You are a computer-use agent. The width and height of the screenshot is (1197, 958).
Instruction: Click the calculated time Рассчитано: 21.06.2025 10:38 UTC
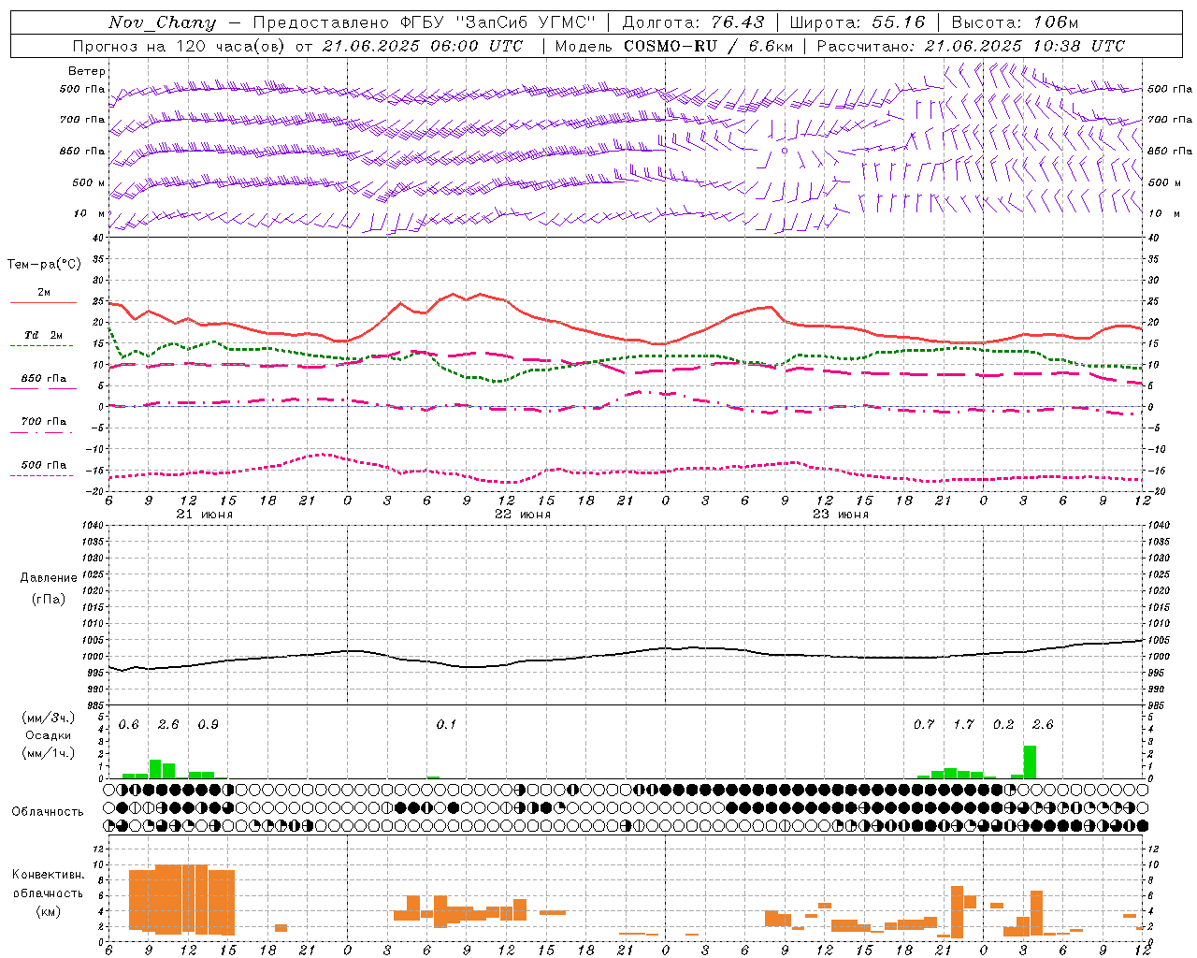point(971,46)
